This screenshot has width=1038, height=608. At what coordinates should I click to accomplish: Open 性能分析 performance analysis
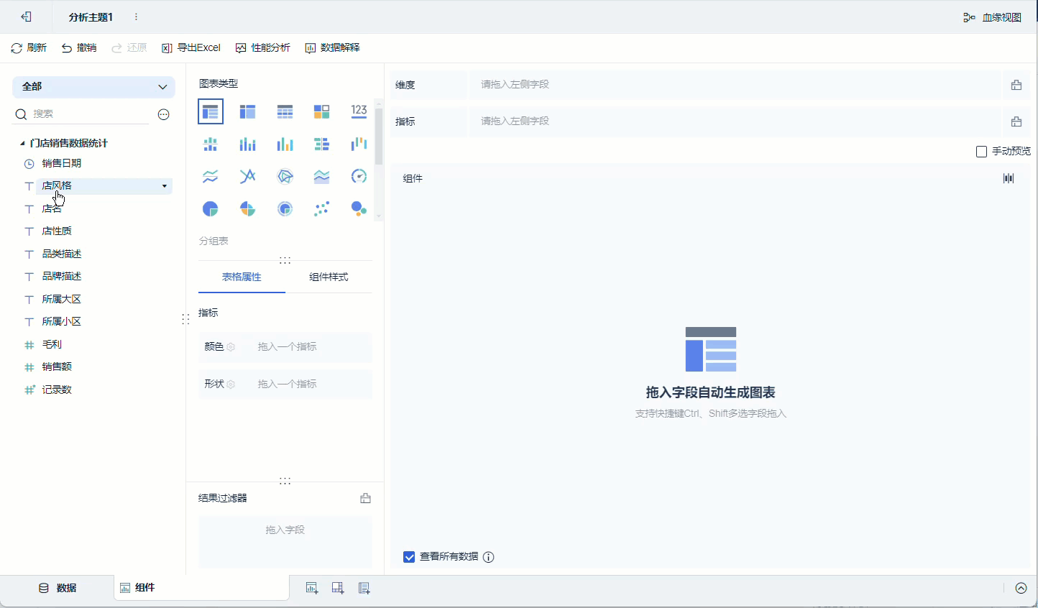262,48
